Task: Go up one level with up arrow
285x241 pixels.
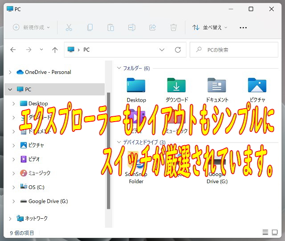Action: click(55, 50)
